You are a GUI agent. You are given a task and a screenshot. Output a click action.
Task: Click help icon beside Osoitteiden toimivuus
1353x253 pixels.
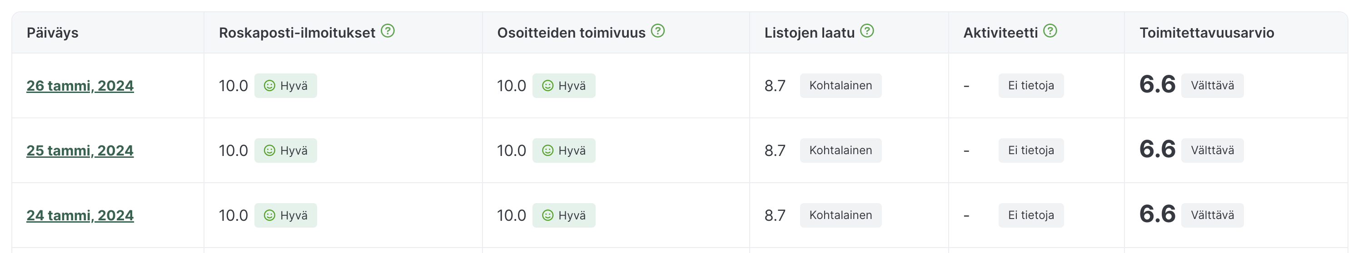tap(657, 31)
